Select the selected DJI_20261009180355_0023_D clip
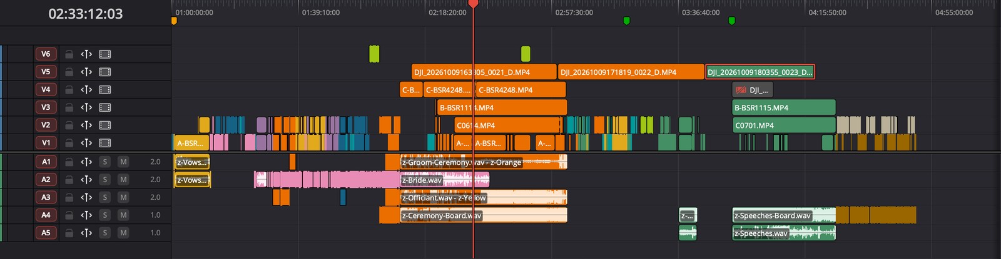Viewport: 1001px width, 259px height. pyautogui.click(x=760, y=72)
